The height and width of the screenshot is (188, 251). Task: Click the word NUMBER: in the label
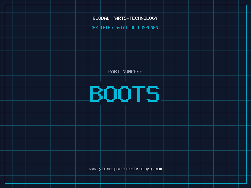pyautogui.click(x=132, y=71)
